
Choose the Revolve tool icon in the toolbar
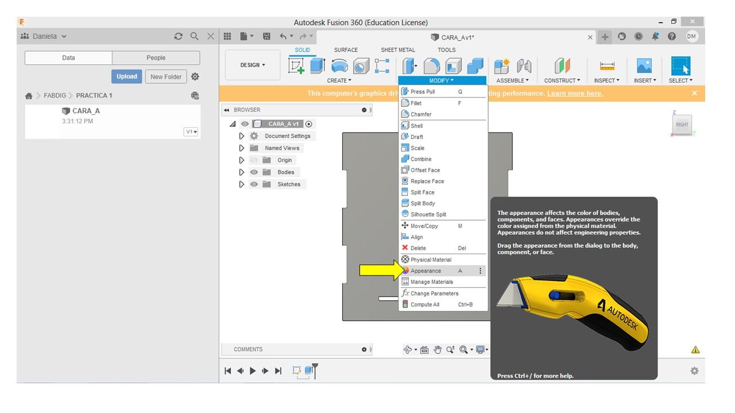340,66
